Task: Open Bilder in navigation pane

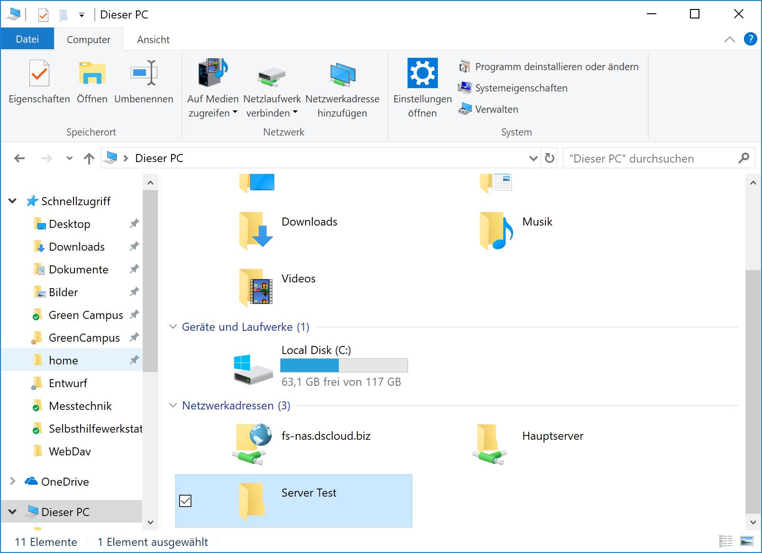Action: (63, 292)
